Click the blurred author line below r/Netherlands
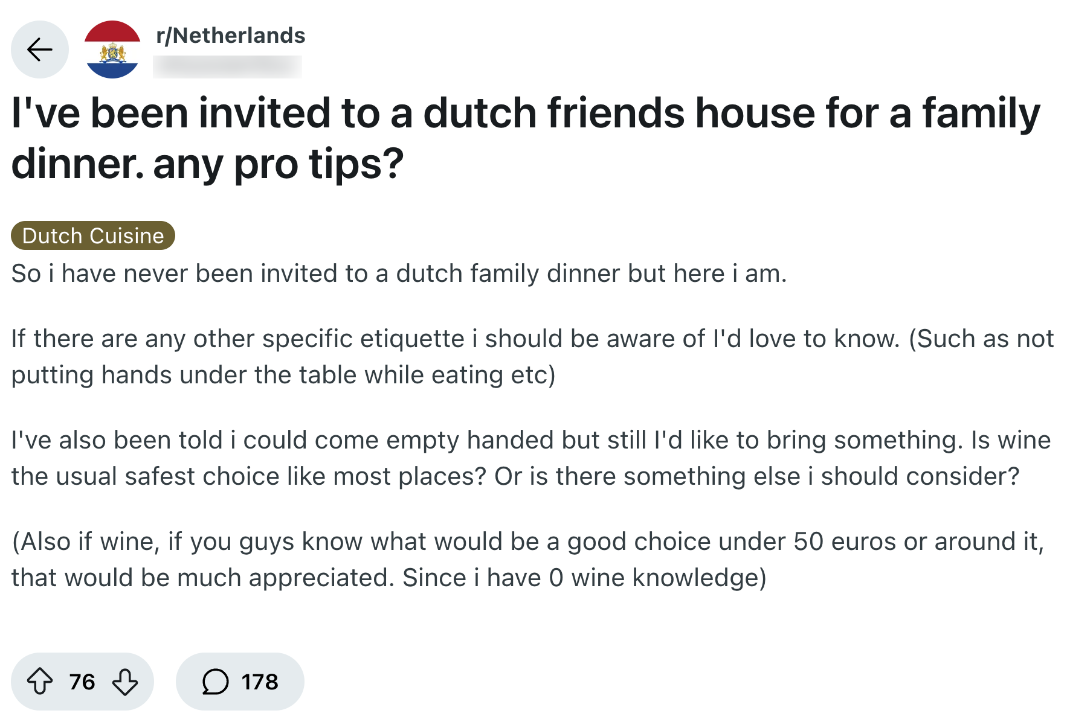The width and height of the screenshot is (1067, 722). coord(227,66)
